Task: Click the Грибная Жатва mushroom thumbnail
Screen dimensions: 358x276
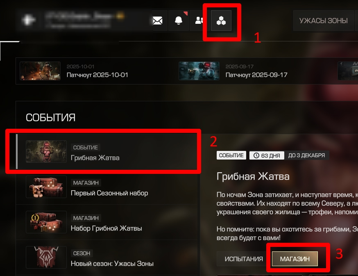Action: click(46, 152)
